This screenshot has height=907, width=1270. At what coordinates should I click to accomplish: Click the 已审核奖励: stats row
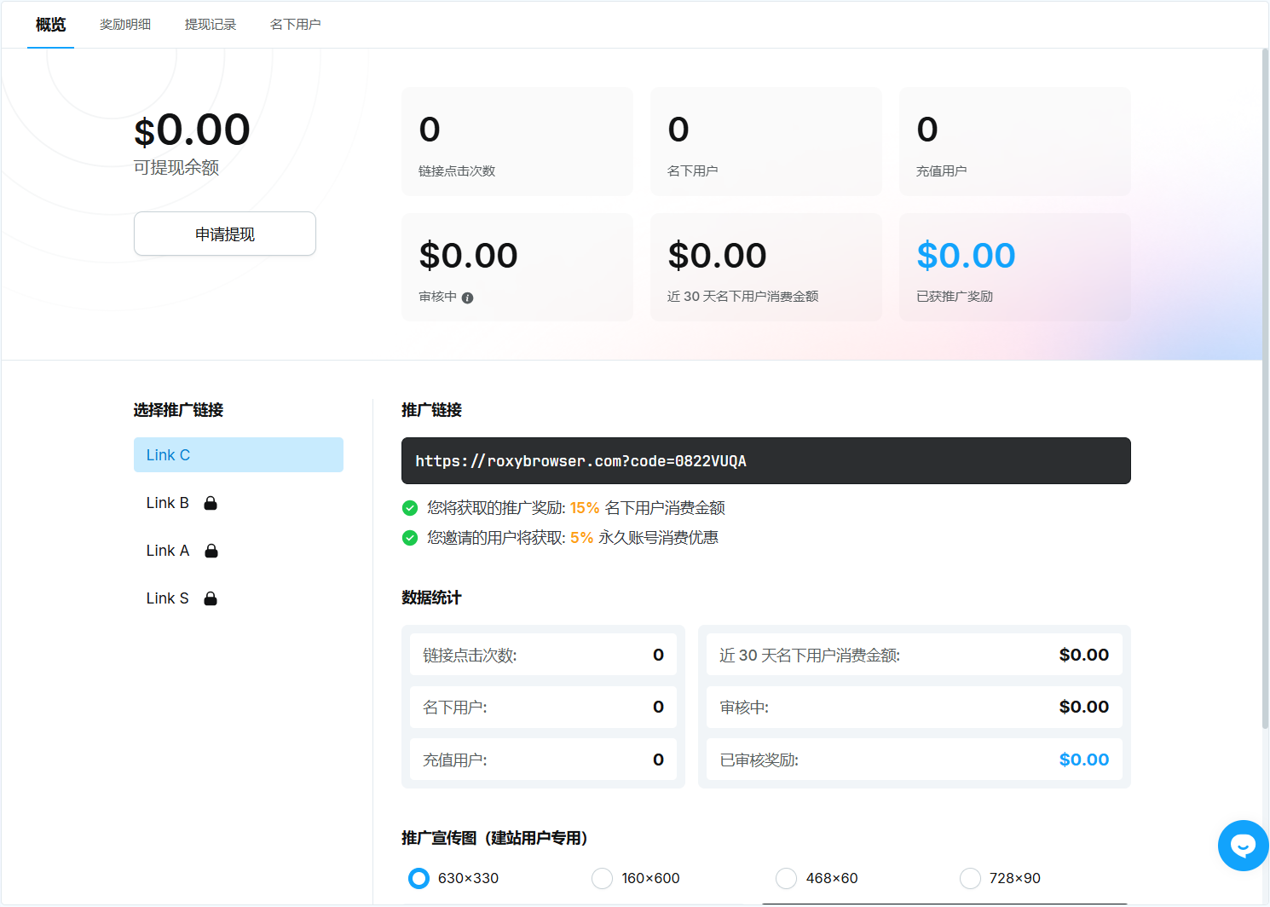click(915, 760)
